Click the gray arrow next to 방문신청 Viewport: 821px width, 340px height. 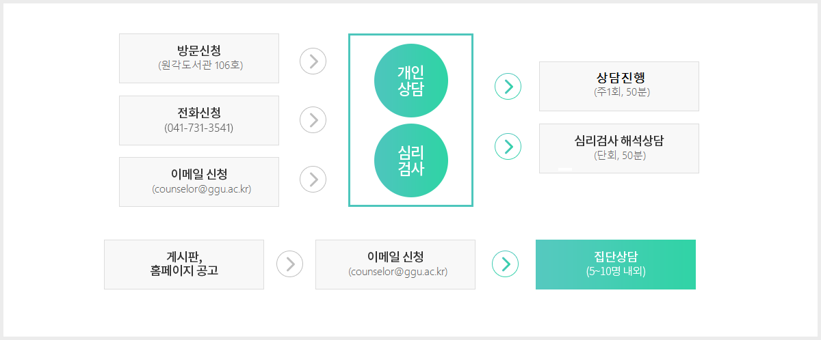[x=313, y=61]
